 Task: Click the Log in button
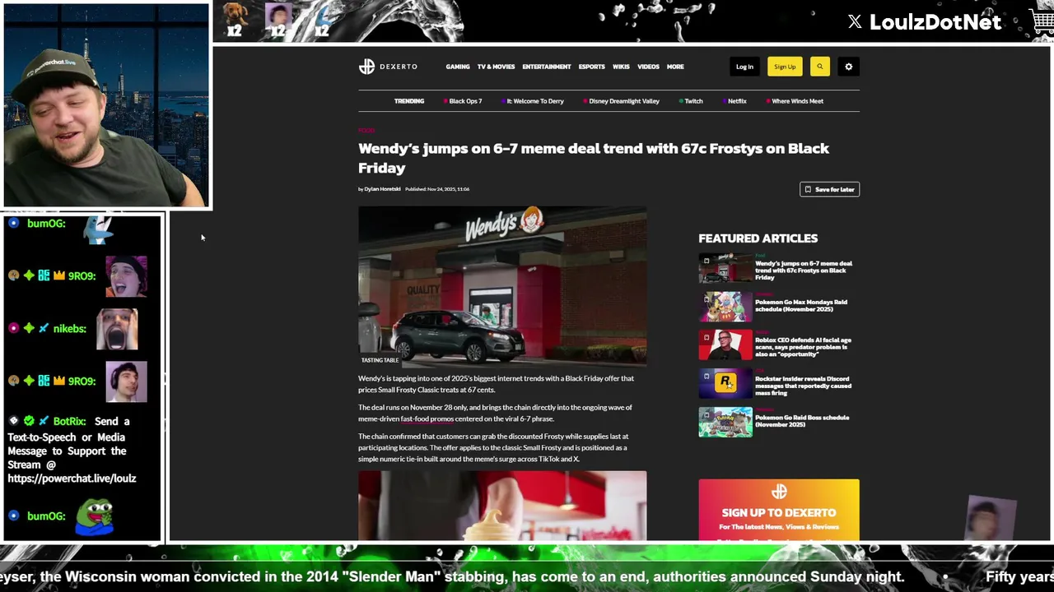pos(744,67)
